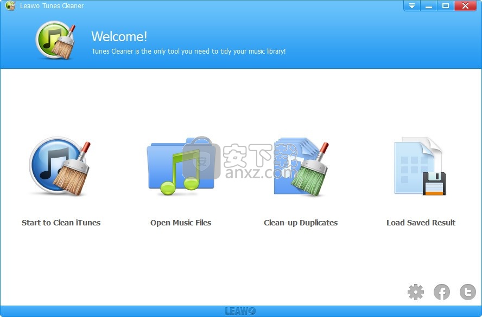Click the 'Clean-up Duplicates' label
The width and height of the screenshot is (482, 317).
301,223
